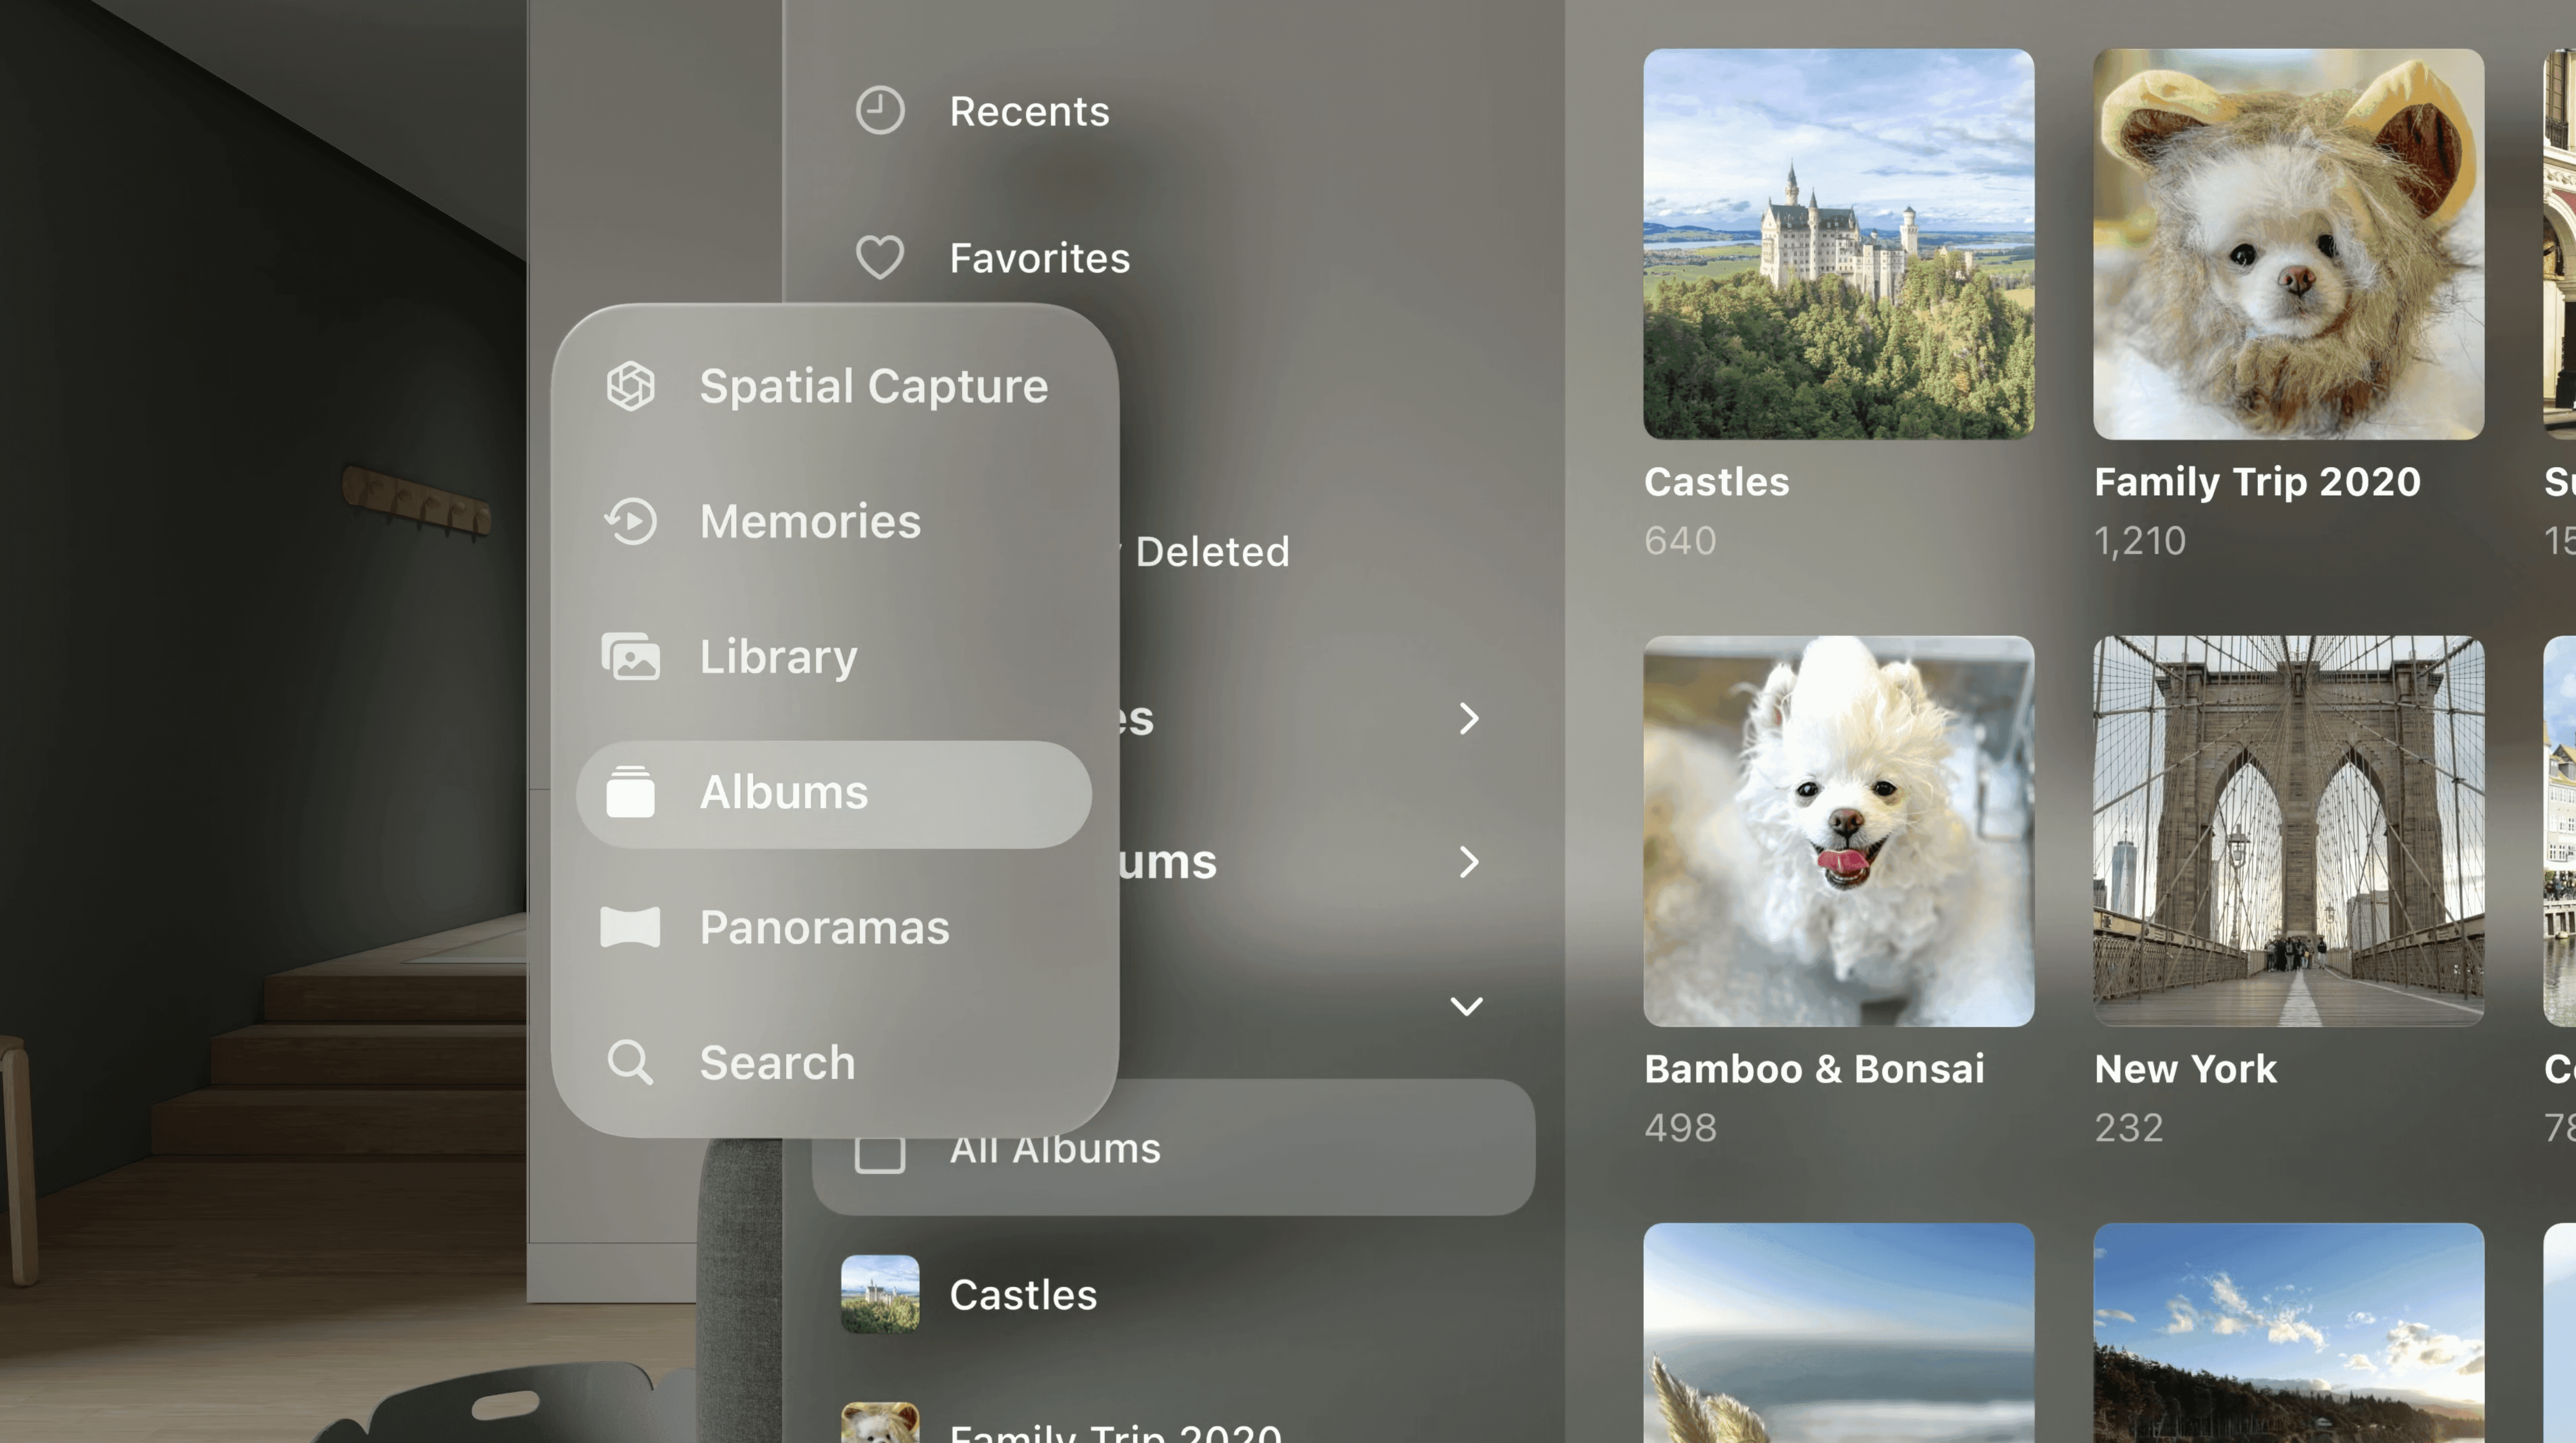Switch to the Panoramas tab label
This screenshot has width=2576, height=1443.
(824, 927)
